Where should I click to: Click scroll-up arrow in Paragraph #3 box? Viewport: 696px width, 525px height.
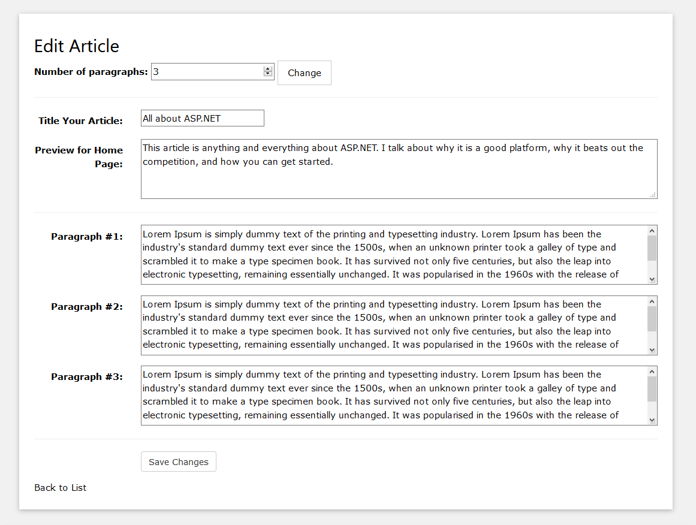click(x=652, y=372)
